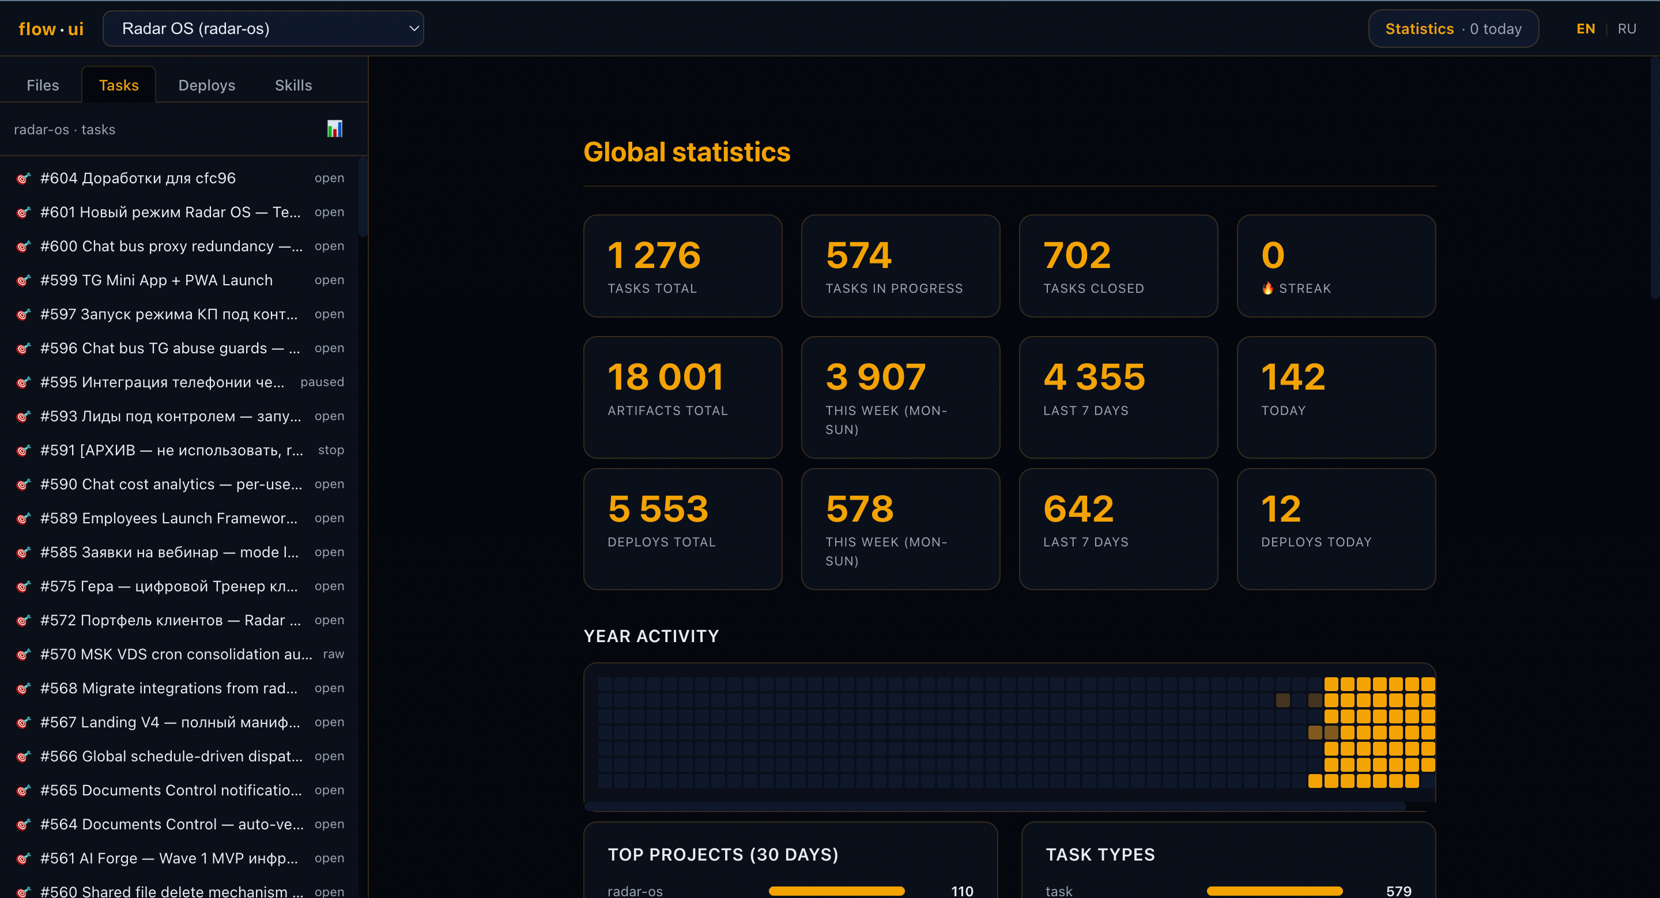Click the radar-os progress bar in Top Projects
This screenshot has height=898, width=1660.
tap(836, 891)
